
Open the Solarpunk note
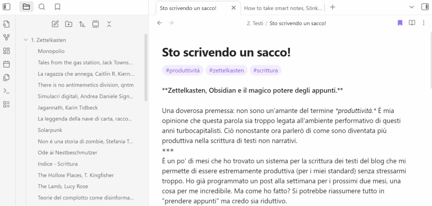point(50,130)
